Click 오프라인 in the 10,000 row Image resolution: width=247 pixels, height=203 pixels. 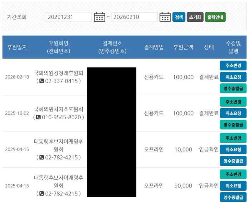(x=154, y=149)
